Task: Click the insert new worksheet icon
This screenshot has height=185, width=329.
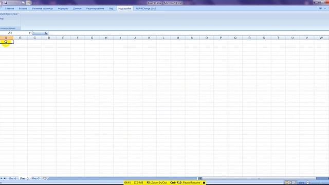Action: [45, 178]
